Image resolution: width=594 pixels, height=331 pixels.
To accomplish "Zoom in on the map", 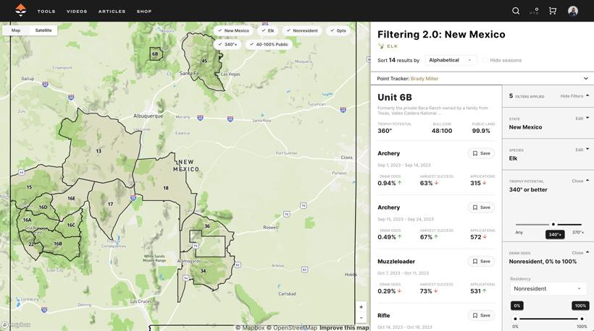I will [361, 307].
